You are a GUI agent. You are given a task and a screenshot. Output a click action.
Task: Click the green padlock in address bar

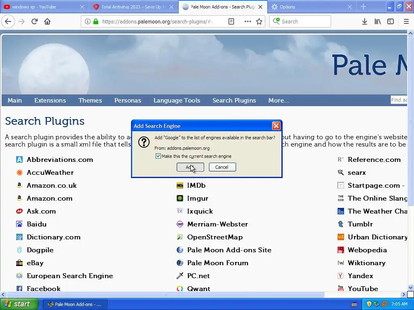click(96, 21)
